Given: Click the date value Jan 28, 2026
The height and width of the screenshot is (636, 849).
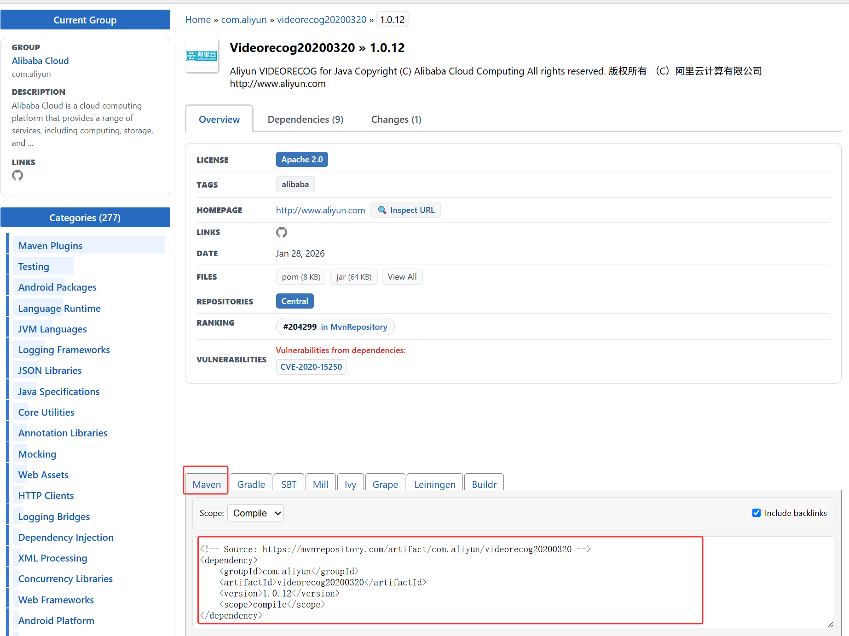Looking at the screenshot, I should pos(300,253).
